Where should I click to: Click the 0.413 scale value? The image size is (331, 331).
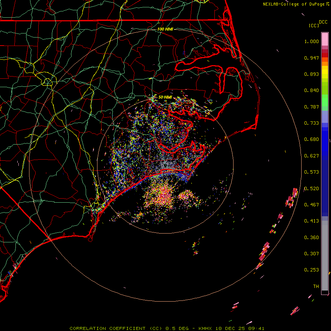312,221
